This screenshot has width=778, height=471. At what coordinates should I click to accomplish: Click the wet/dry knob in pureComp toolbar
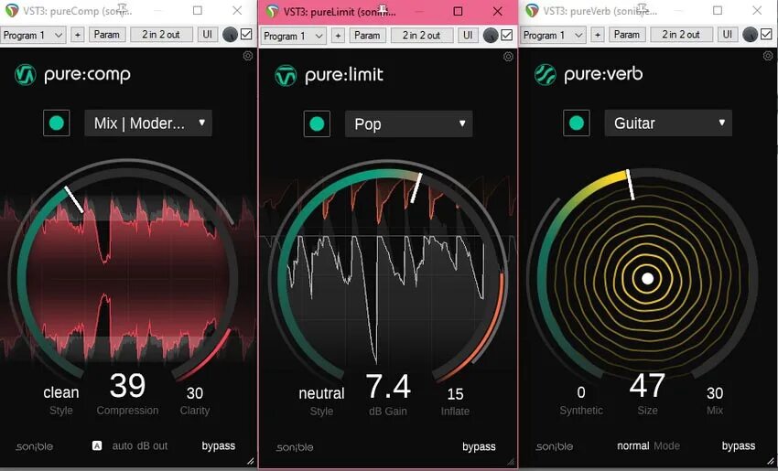230,35
